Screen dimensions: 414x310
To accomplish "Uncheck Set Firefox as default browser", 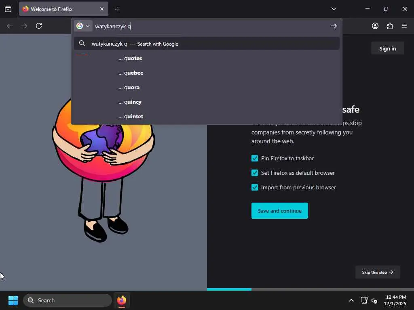I will click(x=255, y=173).
